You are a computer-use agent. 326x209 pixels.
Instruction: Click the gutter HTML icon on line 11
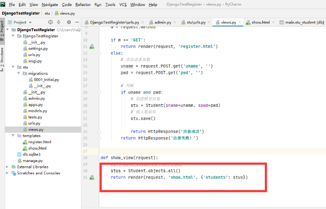coord(92,47)
